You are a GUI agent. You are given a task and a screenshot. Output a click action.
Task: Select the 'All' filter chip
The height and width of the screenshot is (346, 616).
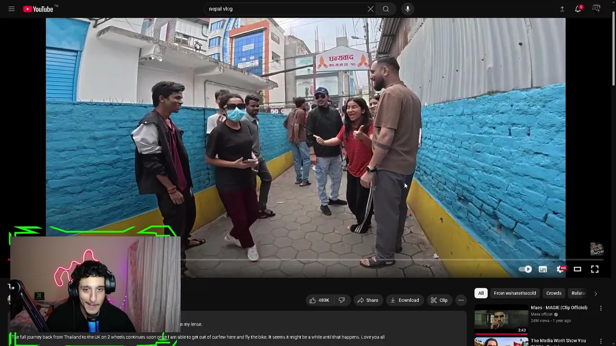481,293
